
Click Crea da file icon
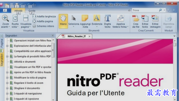coord(136,18)
